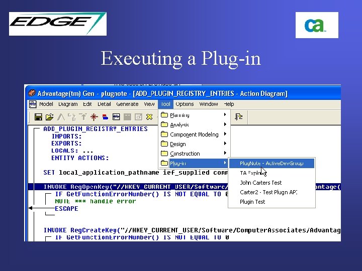This screenshot has width=362, height=271.
Task: Click the Design folder icon
Action: pyautogui.click(x=164, y=144)
